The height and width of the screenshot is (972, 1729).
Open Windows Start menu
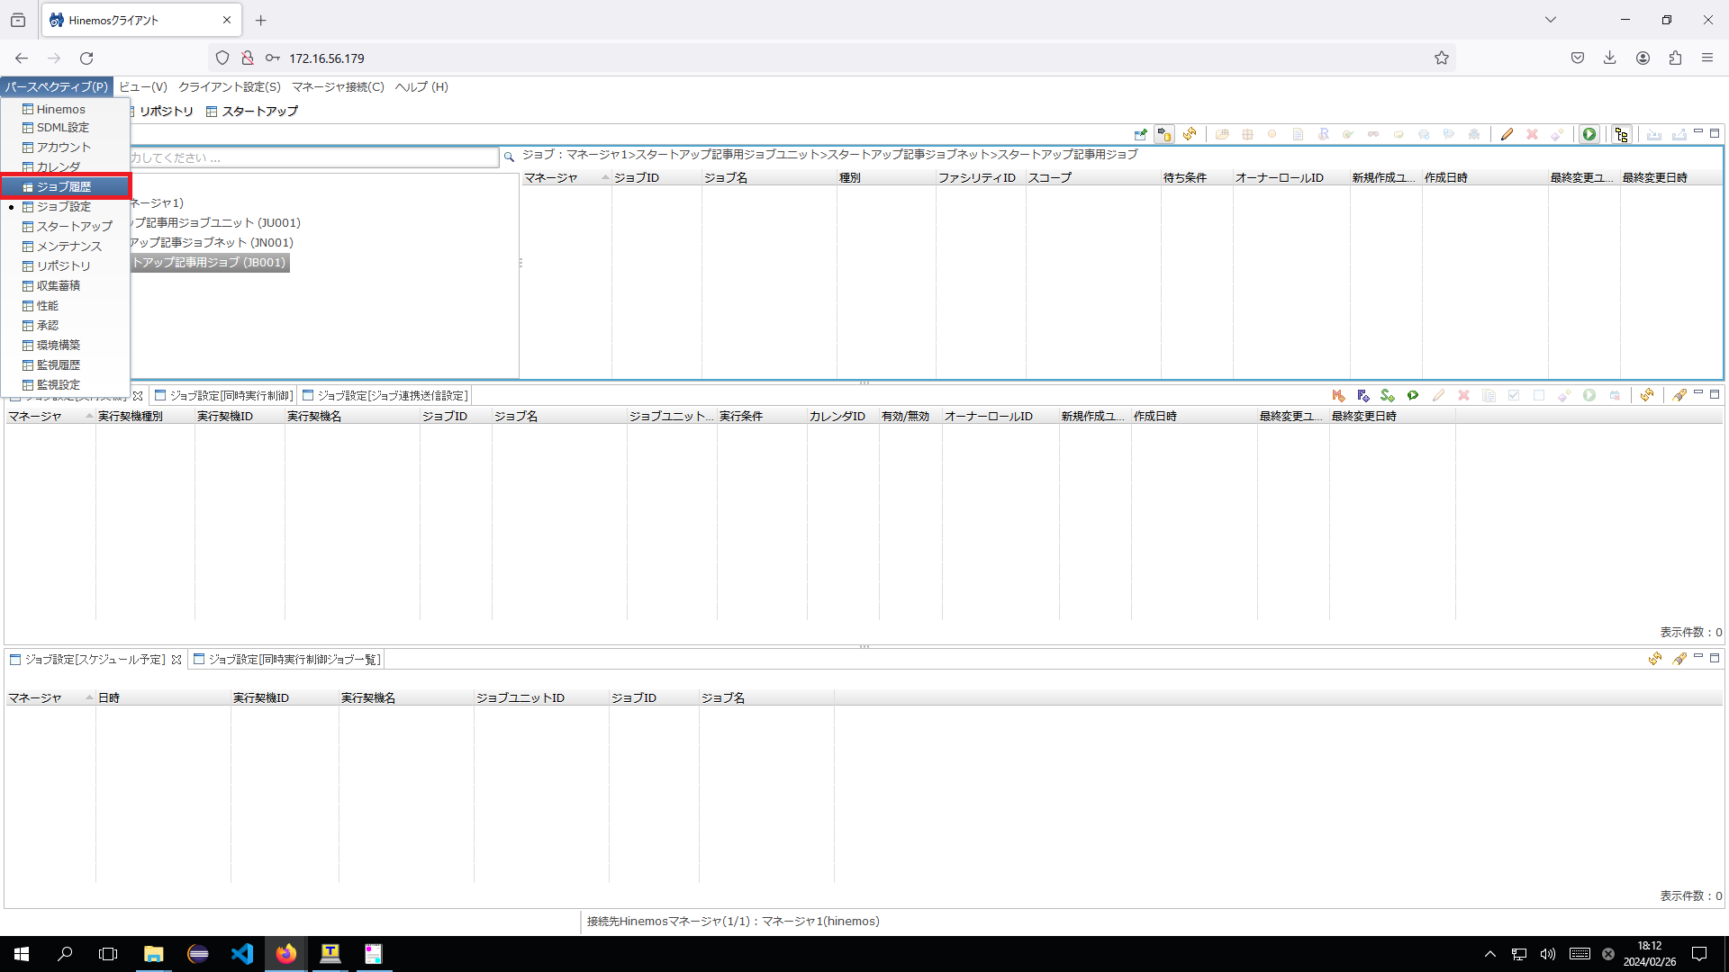point(22,954)
